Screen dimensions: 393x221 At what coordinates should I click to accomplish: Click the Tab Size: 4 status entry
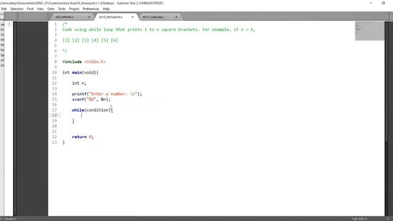[x=359, y=219]
